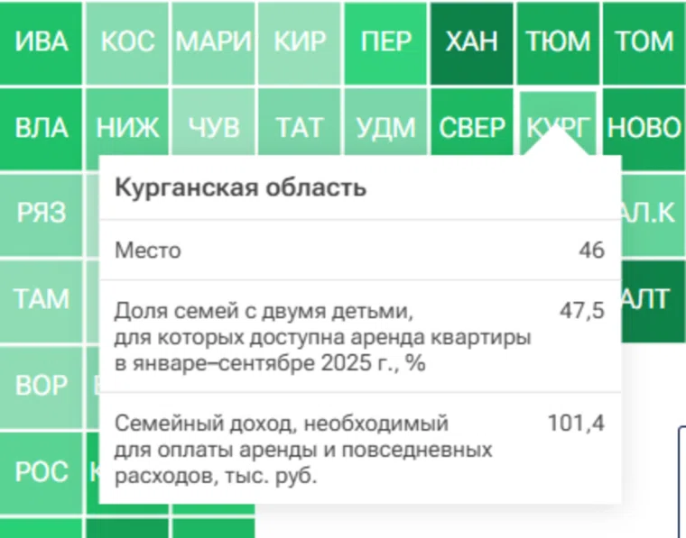Select the ПЕР region tile
This screenshot has height=538, width=686.
click(385, 42)
